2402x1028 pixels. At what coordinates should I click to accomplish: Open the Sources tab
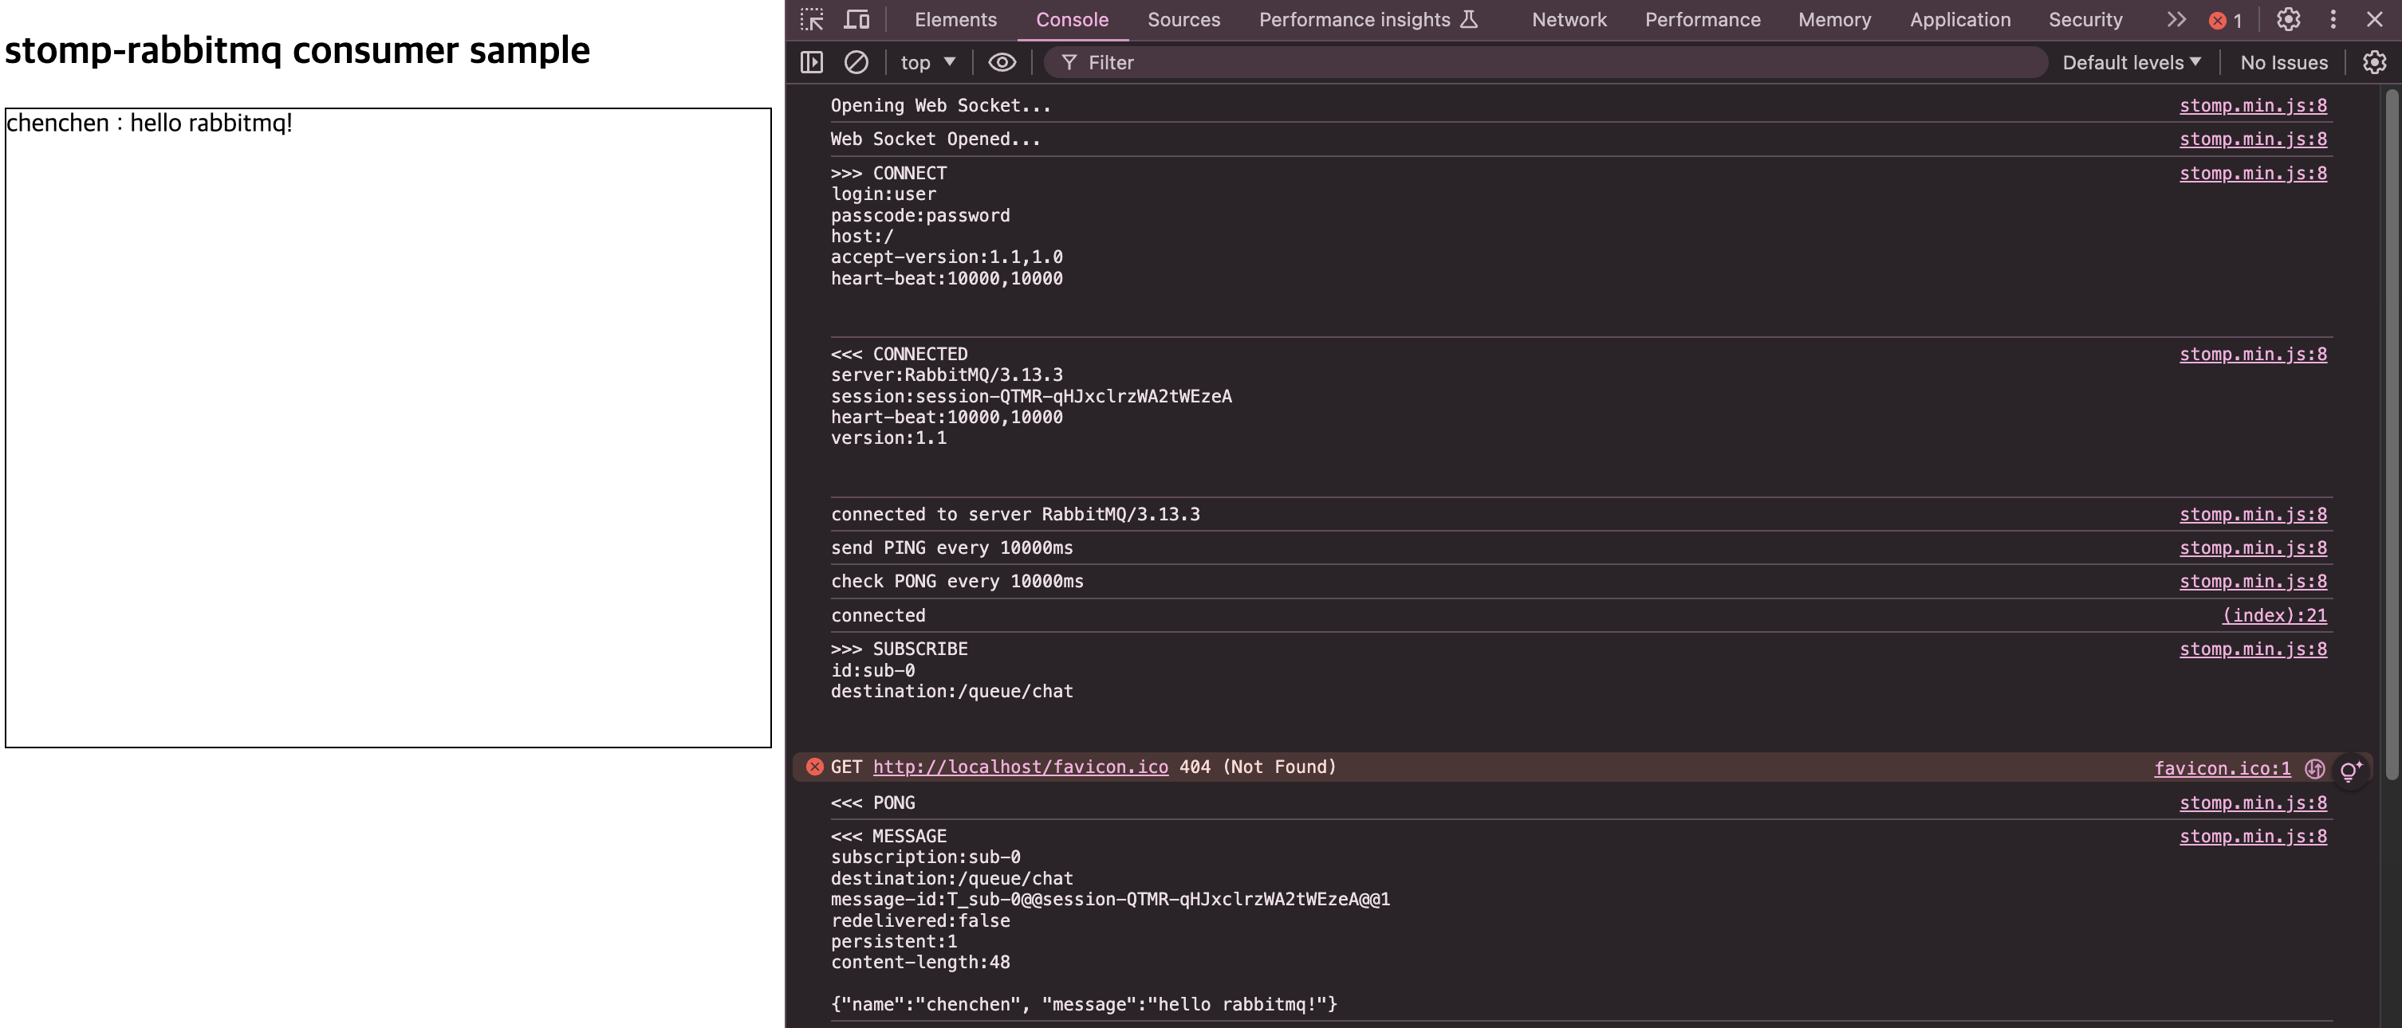click(1183, 20)
